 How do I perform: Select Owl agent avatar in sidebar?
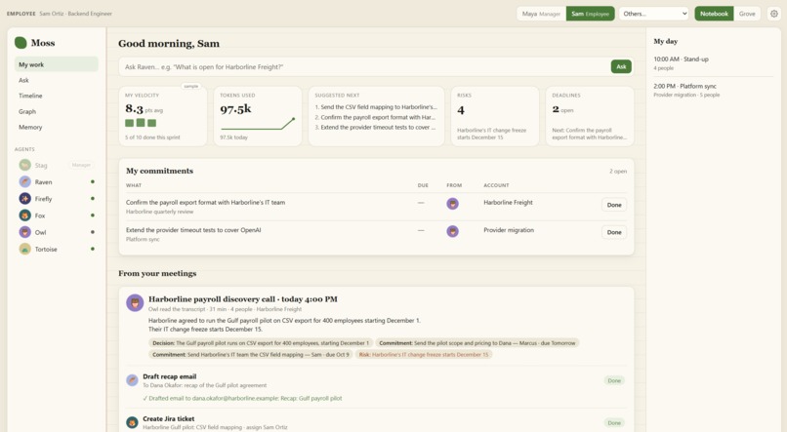tap(25, 232)
